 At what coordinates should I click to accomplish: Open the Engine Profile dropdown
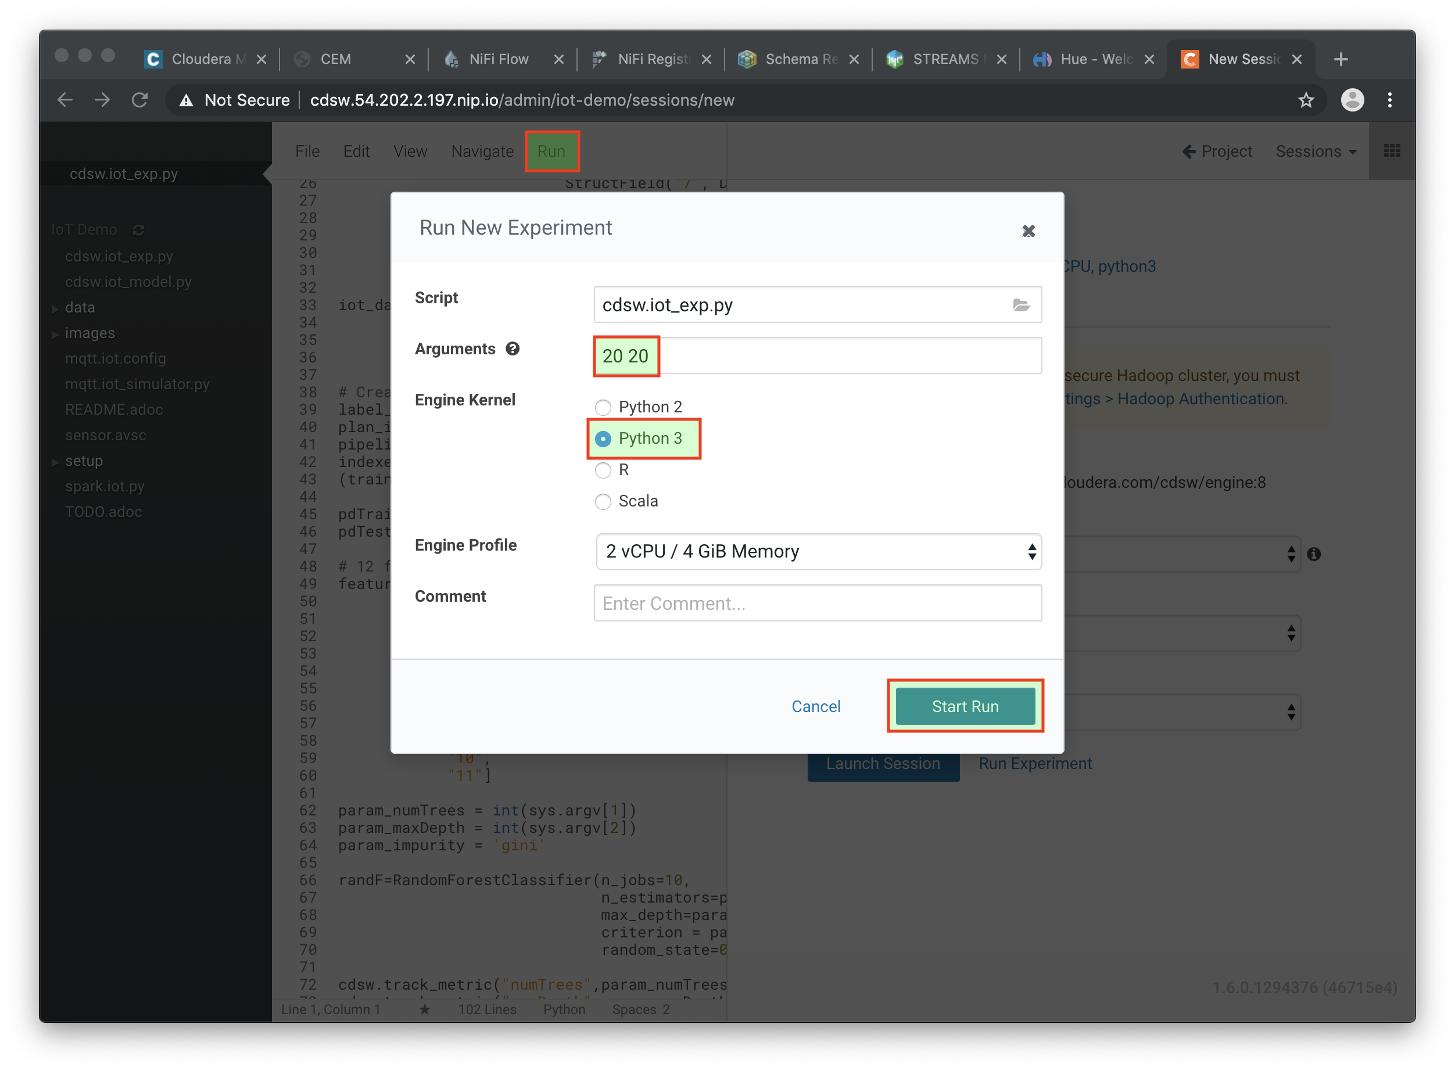coord(818,552)
